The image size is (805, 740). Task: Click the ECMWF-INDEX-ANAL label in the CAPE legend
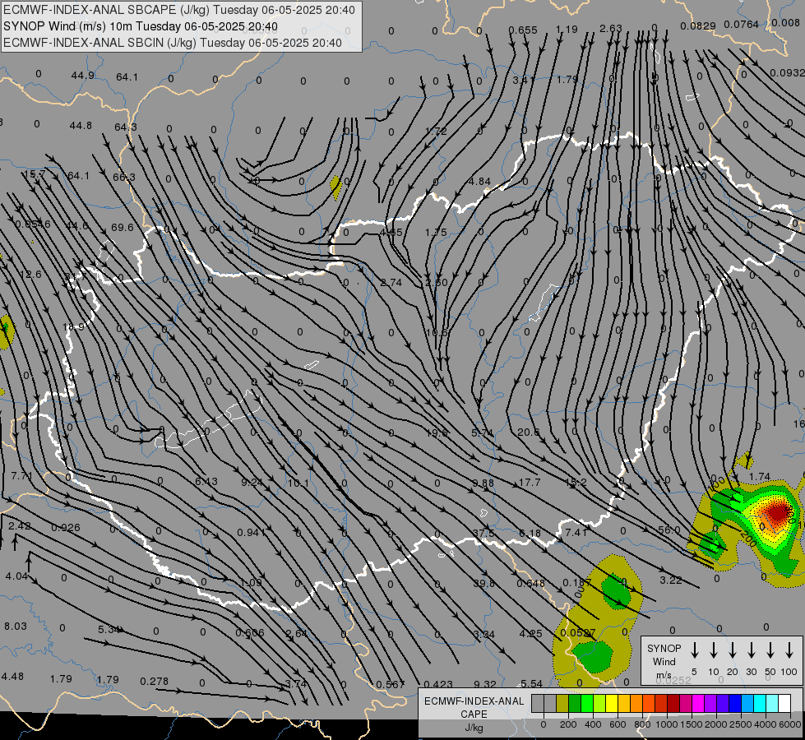tap(474, 701)
